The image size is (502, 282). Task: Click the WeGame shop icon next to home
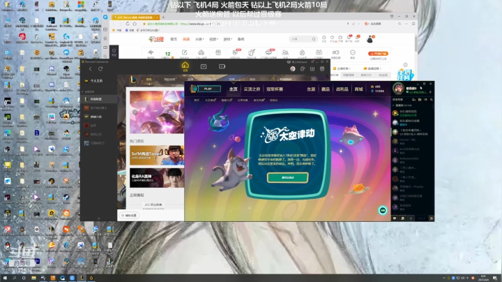204,66
